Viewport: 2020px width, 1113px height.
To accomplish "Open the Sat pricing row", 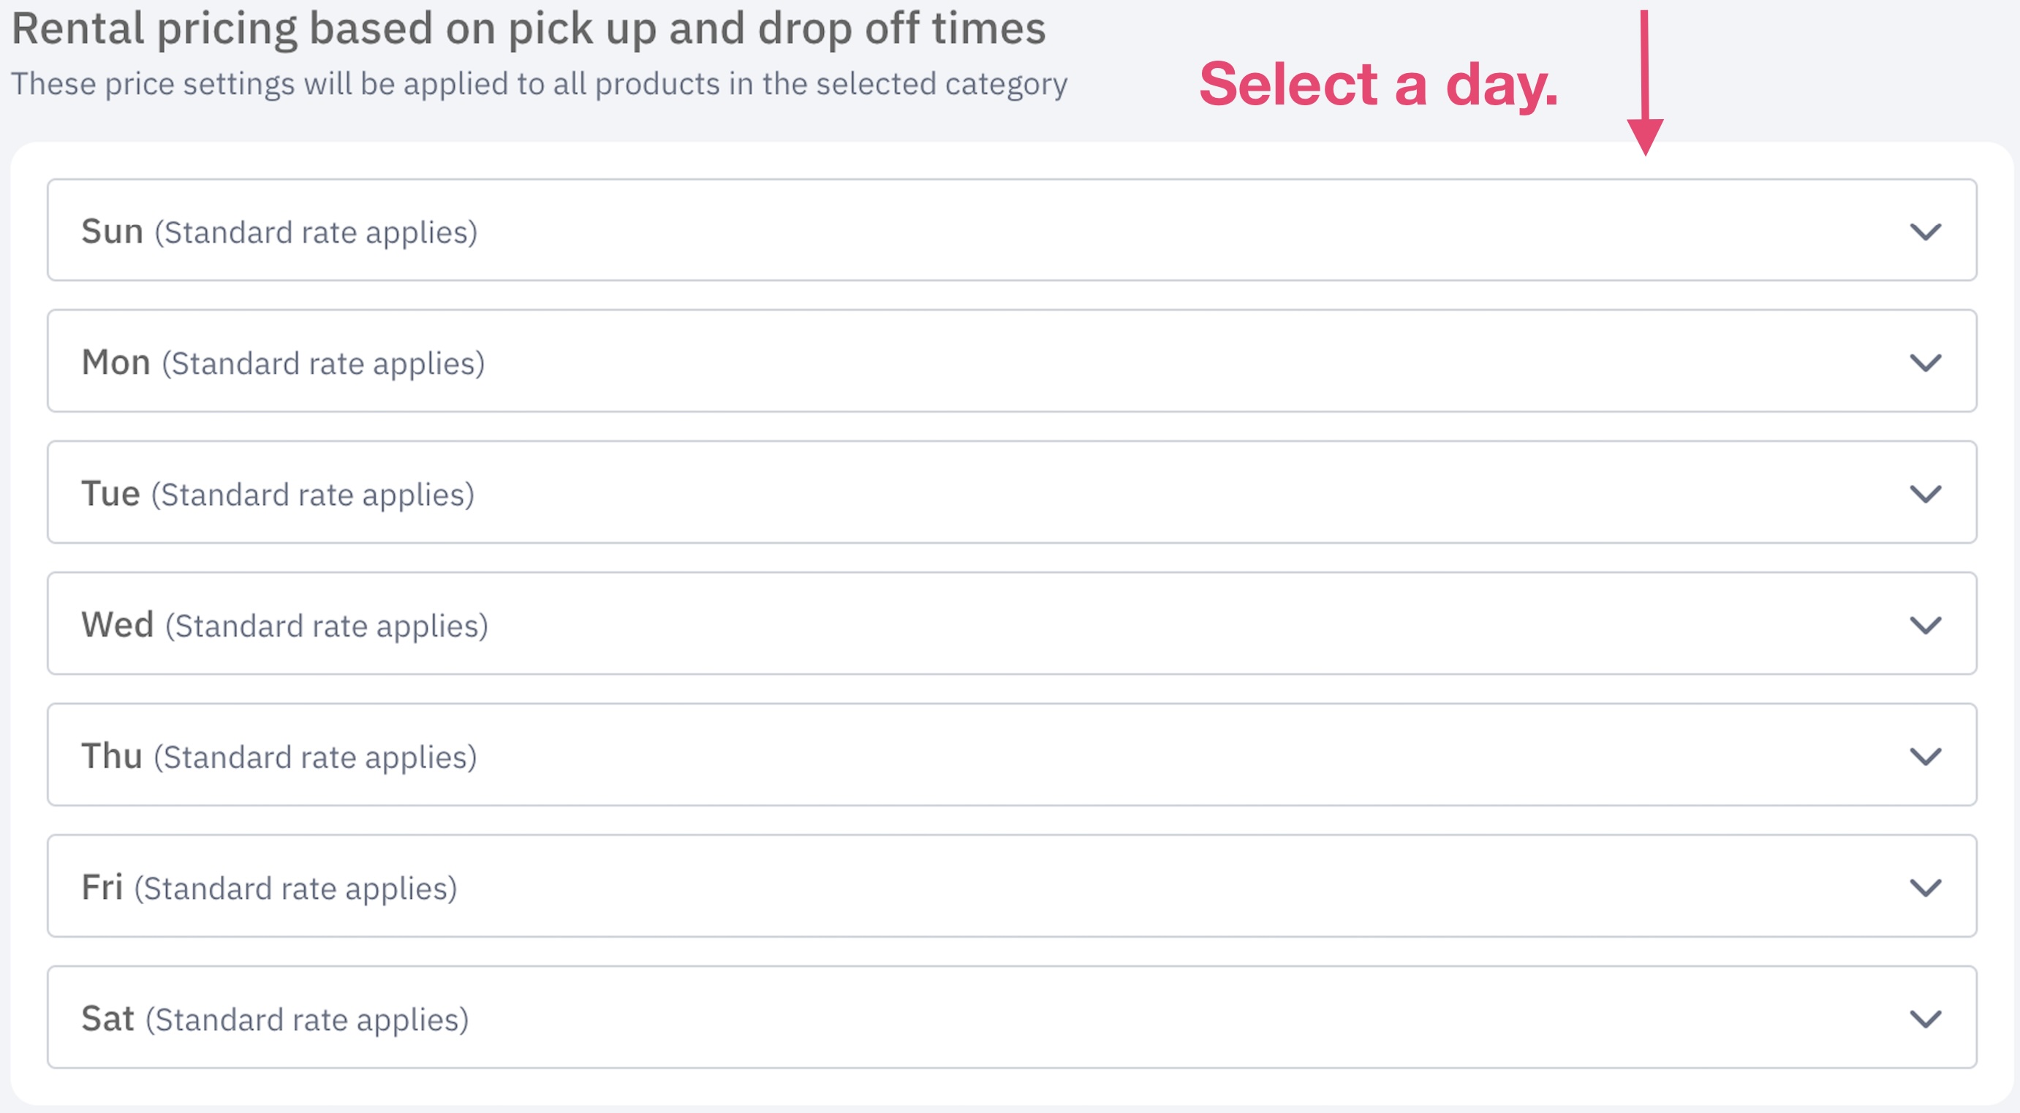I will coord(1012,1017).
